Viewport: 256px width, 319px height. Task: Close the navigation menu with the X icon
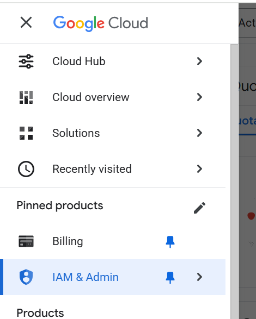coord(26,22)
